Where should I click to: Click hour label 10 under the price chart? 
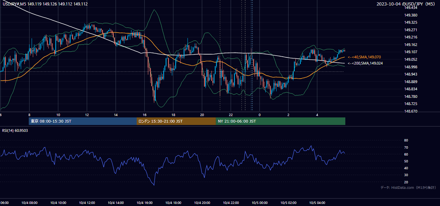click(58, 115)
